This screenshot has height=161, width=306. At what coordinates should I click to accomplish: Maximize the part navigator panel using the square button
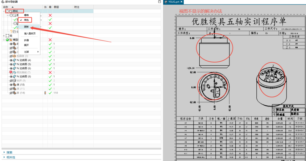160,2
